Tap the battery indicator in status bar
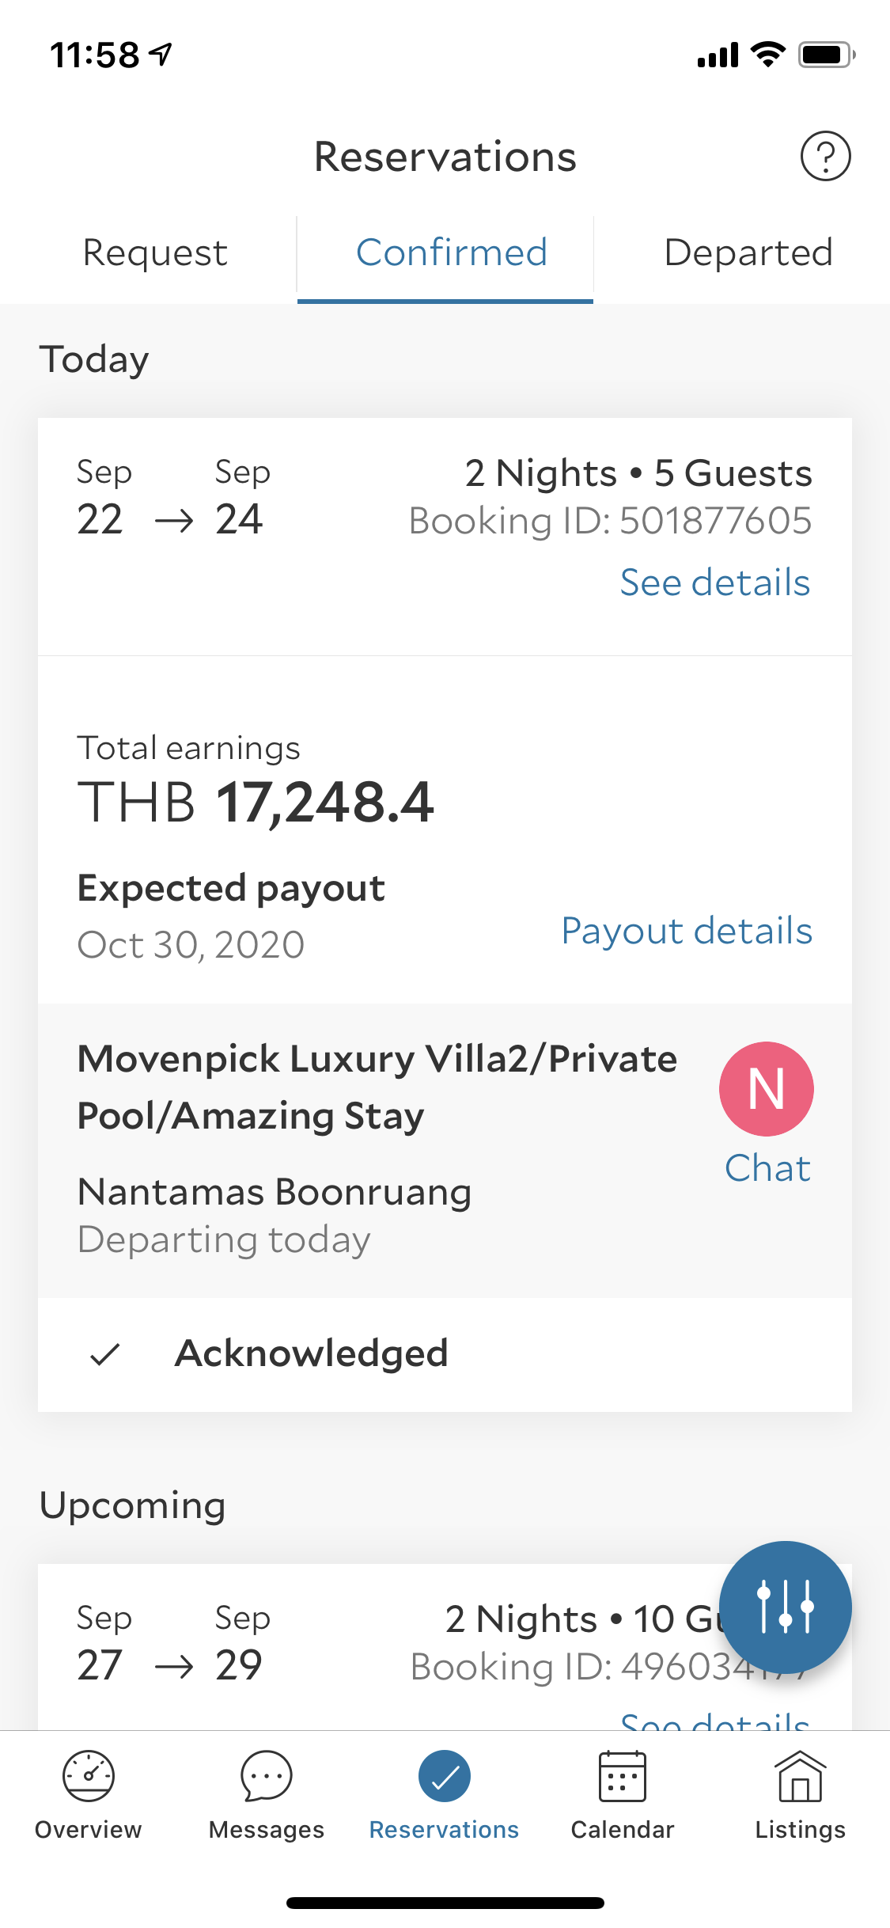890x1928 pixels. pos(825,55)
